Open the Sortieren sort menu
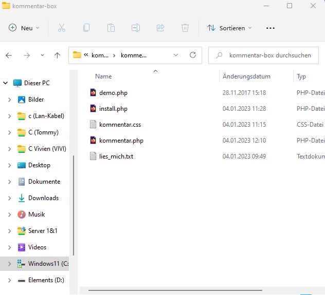The height and width of the screenshot is (295, 325). 229,28
